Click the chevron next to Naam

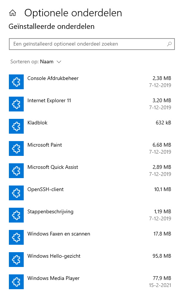(x=59, y=62)
